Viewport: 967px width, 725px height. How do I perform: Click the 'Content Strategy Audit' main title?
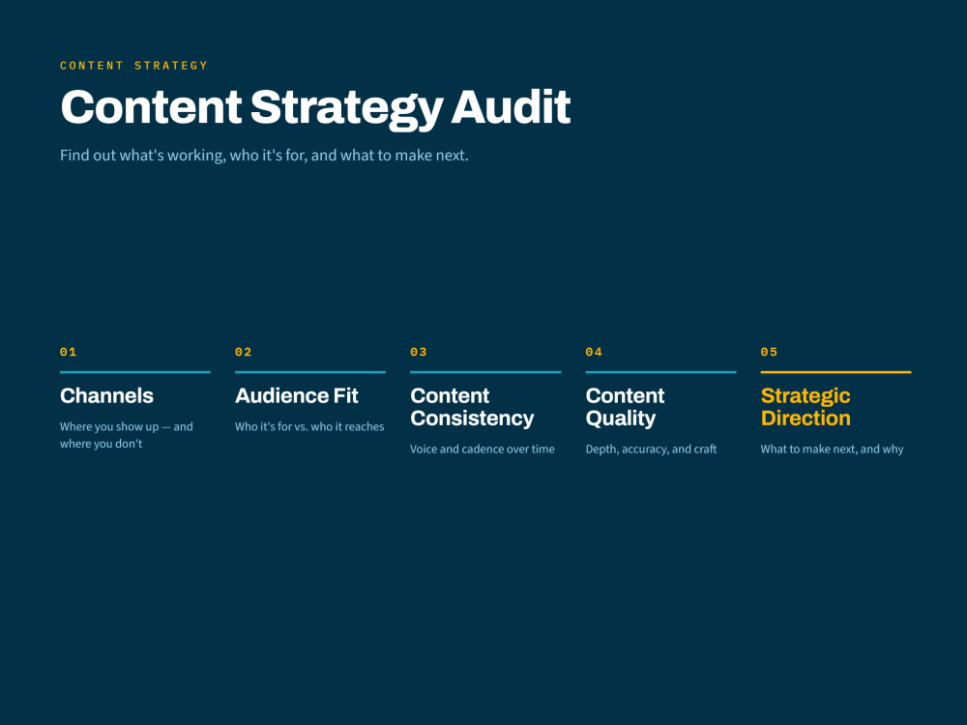click(315, 108)
